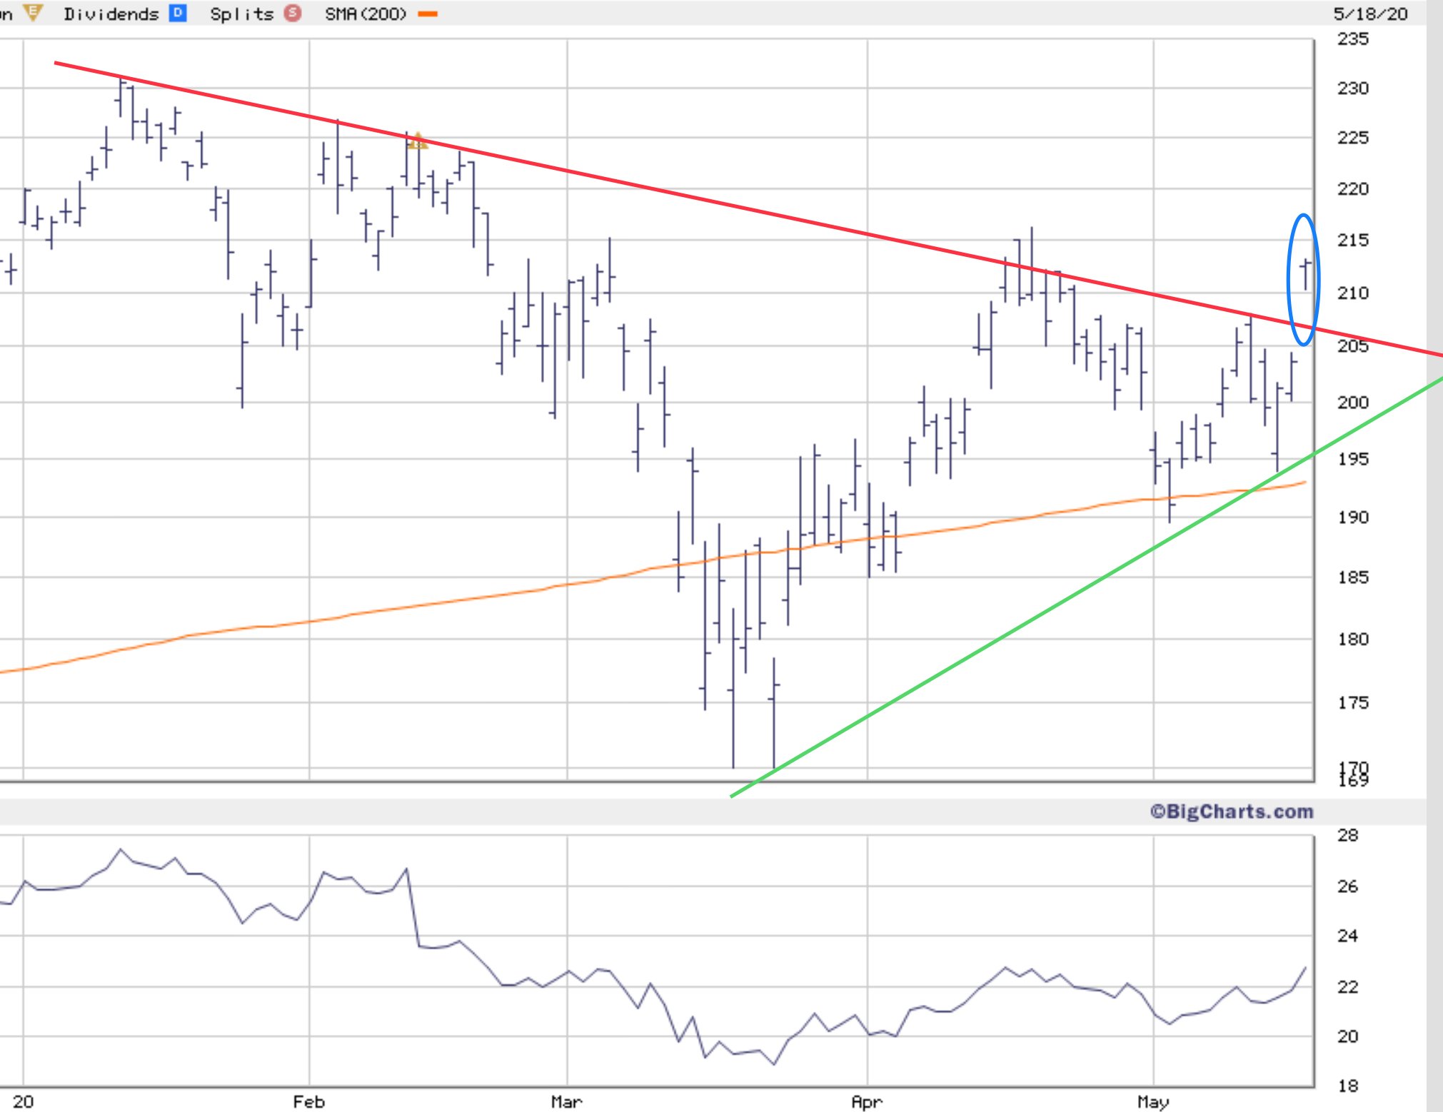Image resolution: width=1443 pixels, height=1112 pixels.
Task: Click the 28 value on lower indicator axis
Action: (x=1347, y=835)
